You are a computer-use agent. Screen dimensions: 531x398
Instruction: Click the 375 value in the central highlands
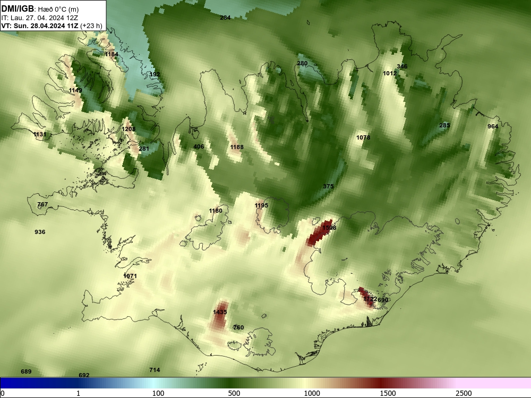(x=328, y=186)
